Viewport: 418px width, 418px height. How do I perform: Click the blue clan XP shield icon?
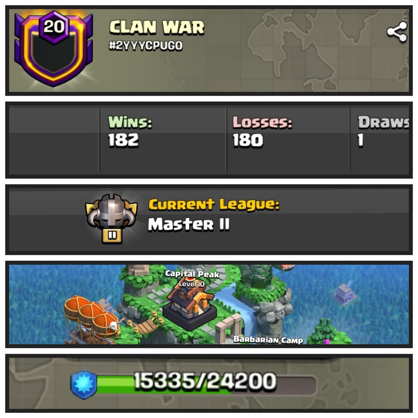tap(84, 385)
